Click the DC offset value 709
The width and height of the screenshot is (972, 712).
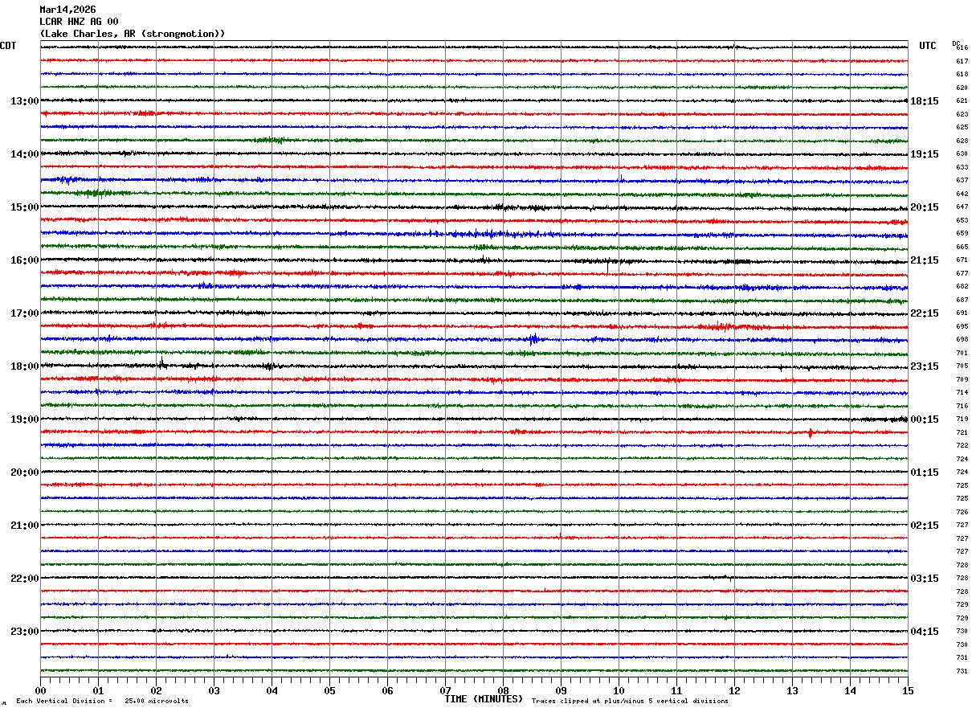962,379
